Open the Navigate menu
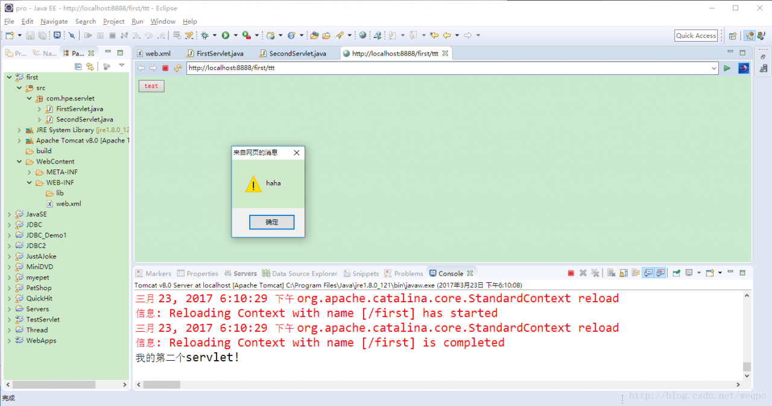This screenshot has width=772, height=406. [x=54, y=21]
